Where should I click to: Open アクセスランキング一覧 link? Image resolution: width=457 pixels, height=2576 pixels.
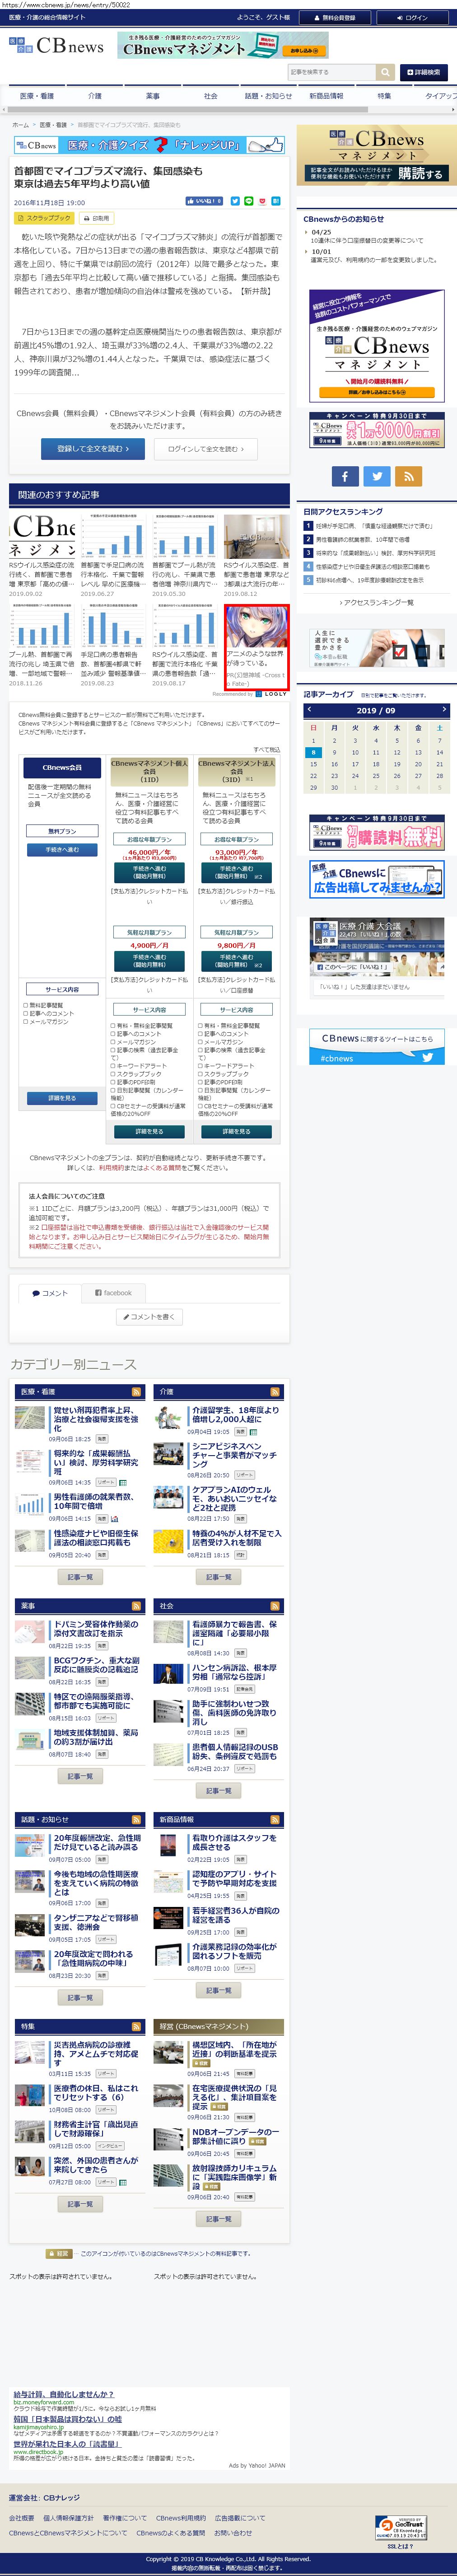376,602
